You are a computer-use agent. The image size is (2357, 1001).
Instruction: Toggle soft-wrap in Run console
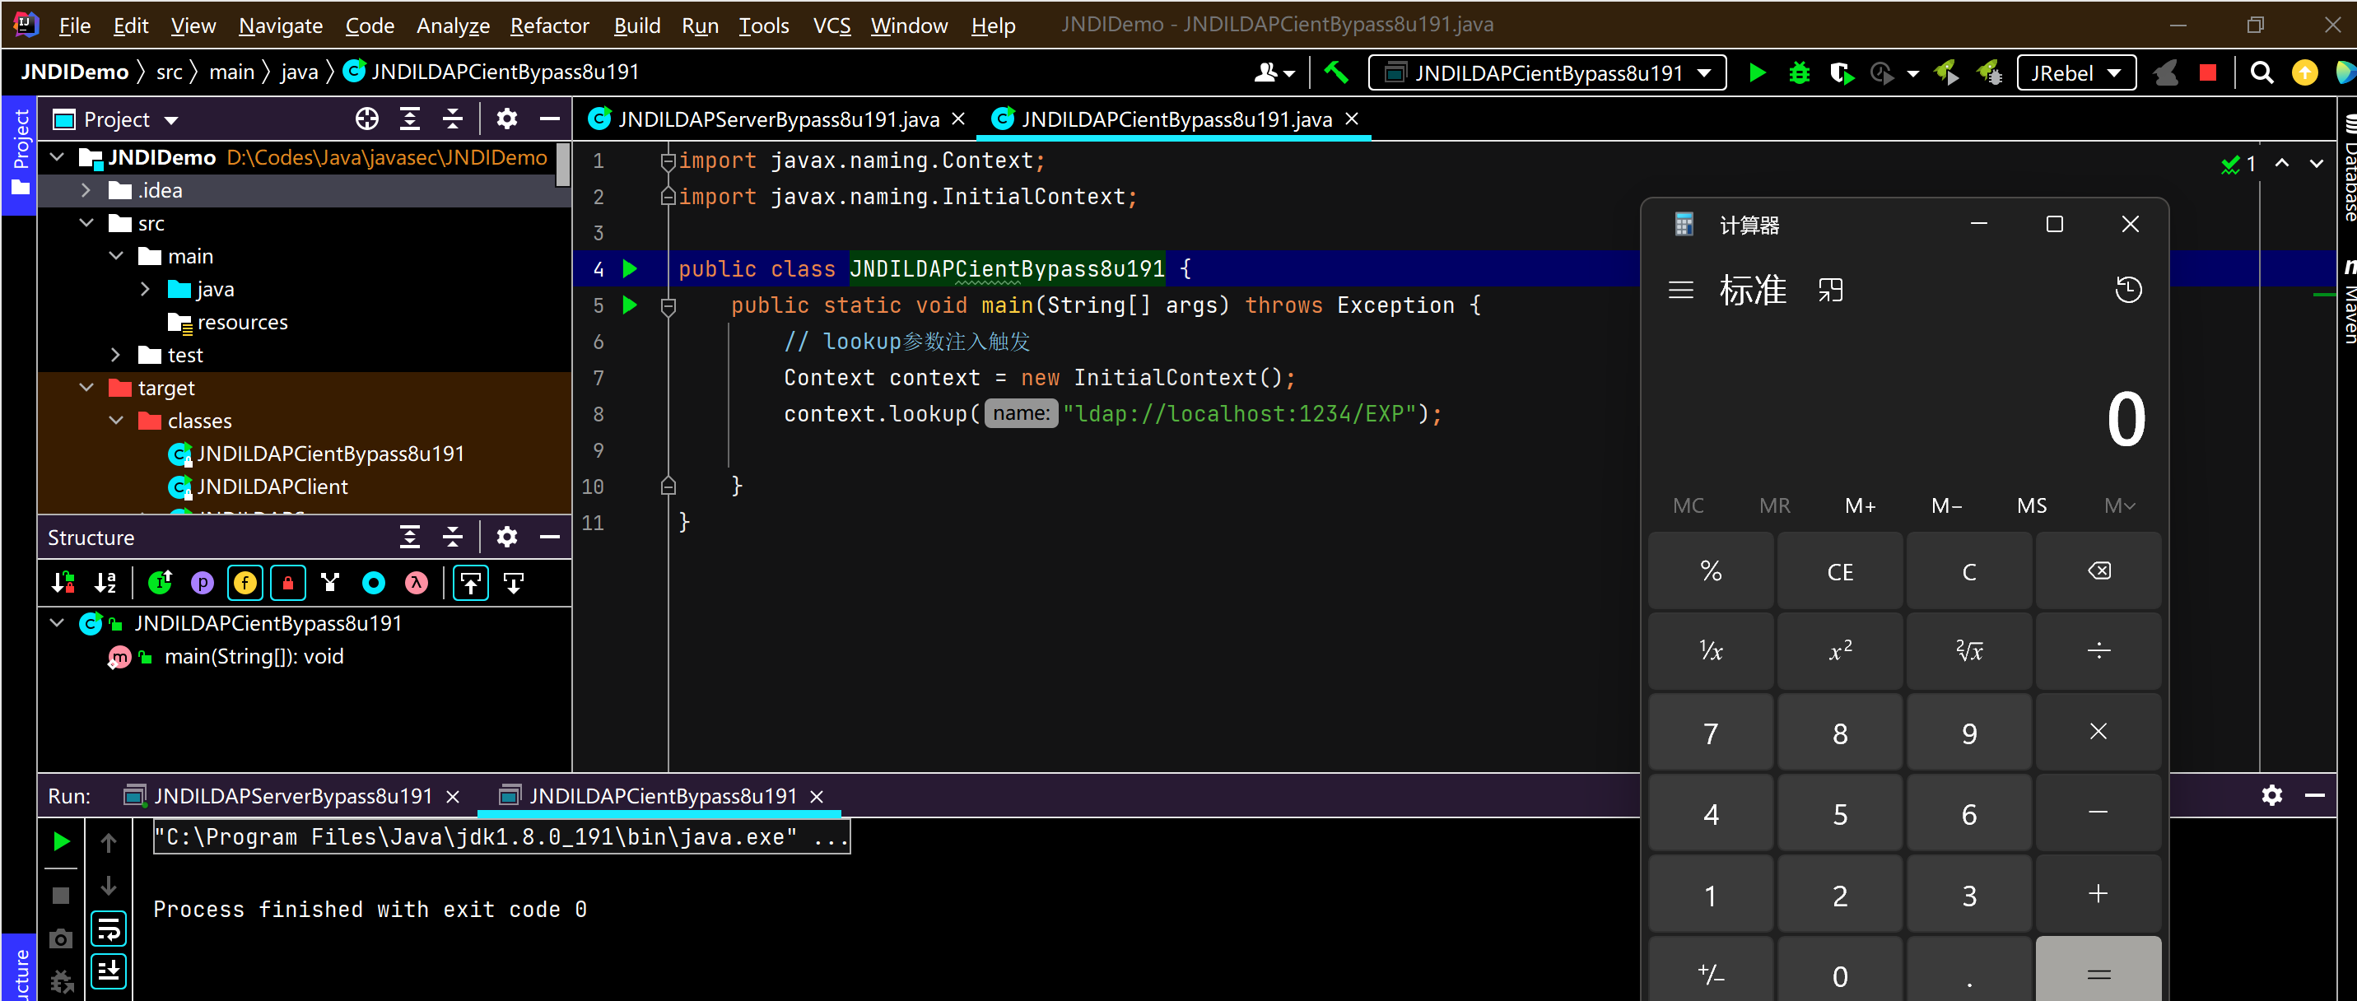pos(109,929)
